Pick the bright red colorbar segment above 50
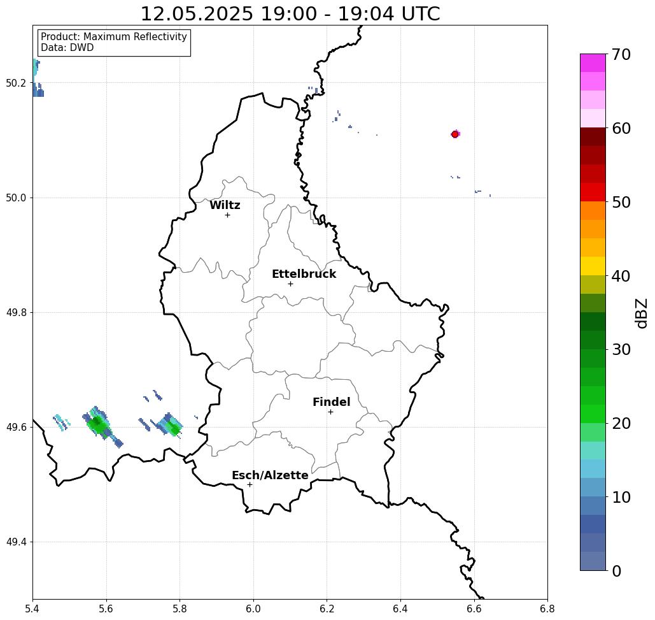 coord(593,192)
